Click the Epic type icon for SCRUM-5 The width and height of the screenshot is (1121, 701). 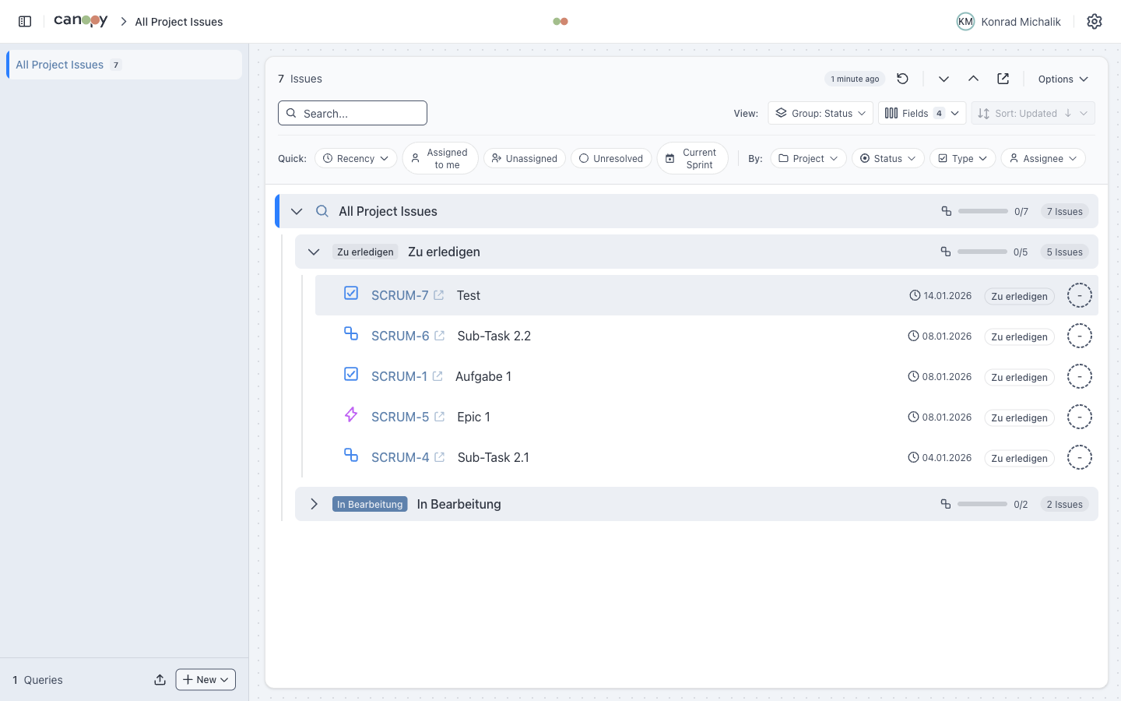[351, 415]
